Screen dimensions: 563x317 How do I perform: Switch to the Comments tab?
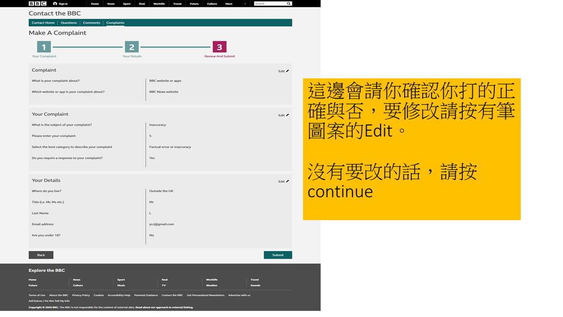(92, 23)
